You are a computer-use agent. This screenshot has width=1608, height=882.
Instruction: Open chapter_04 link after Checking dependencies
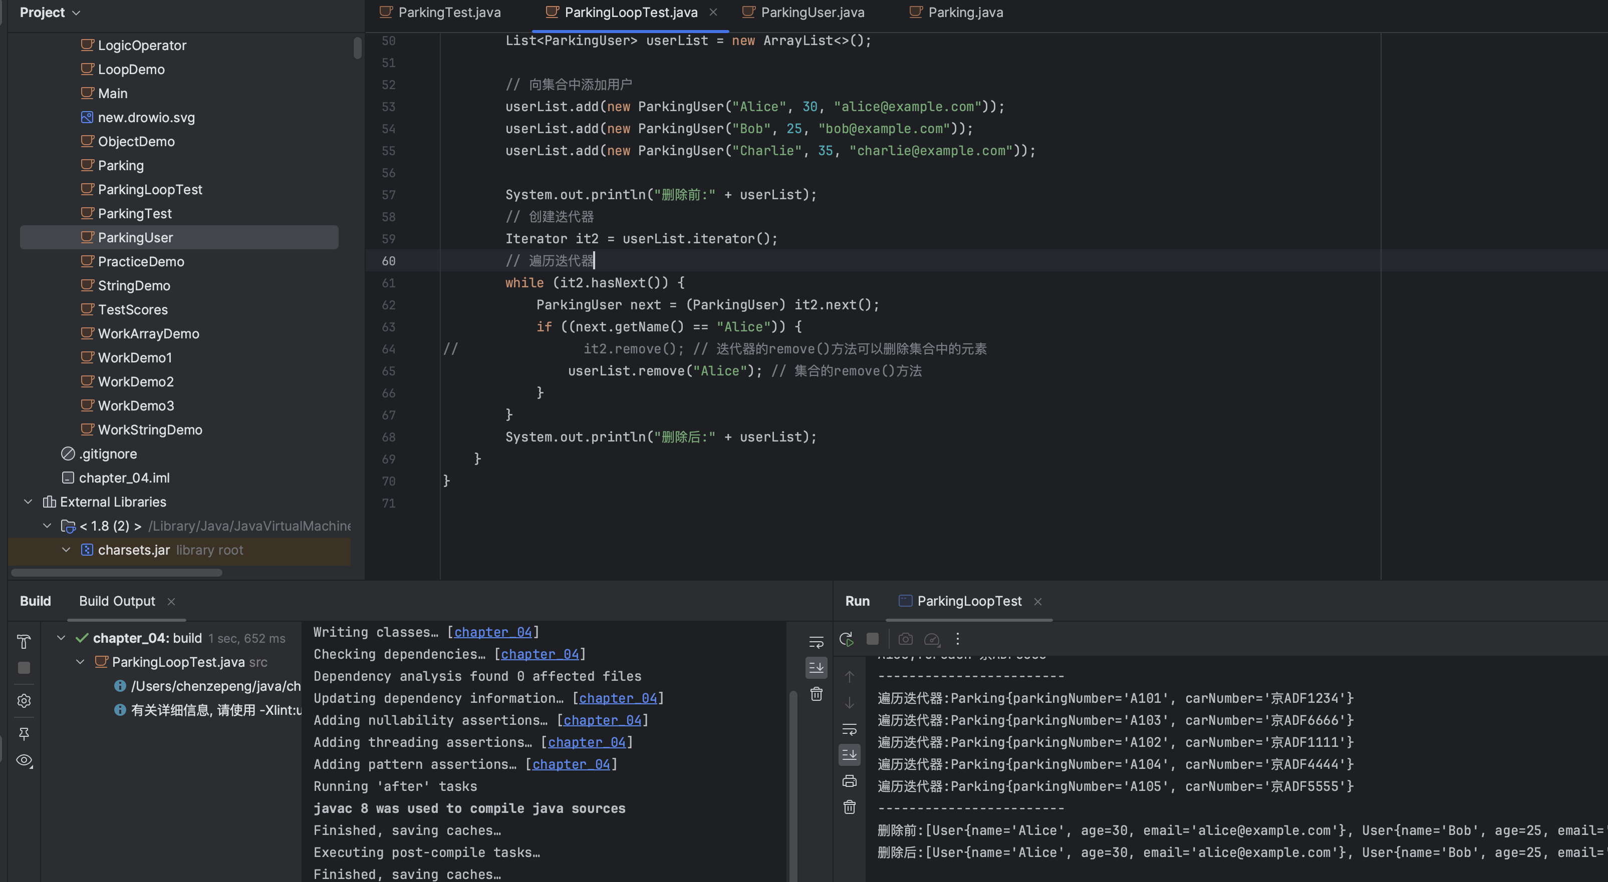540,654
